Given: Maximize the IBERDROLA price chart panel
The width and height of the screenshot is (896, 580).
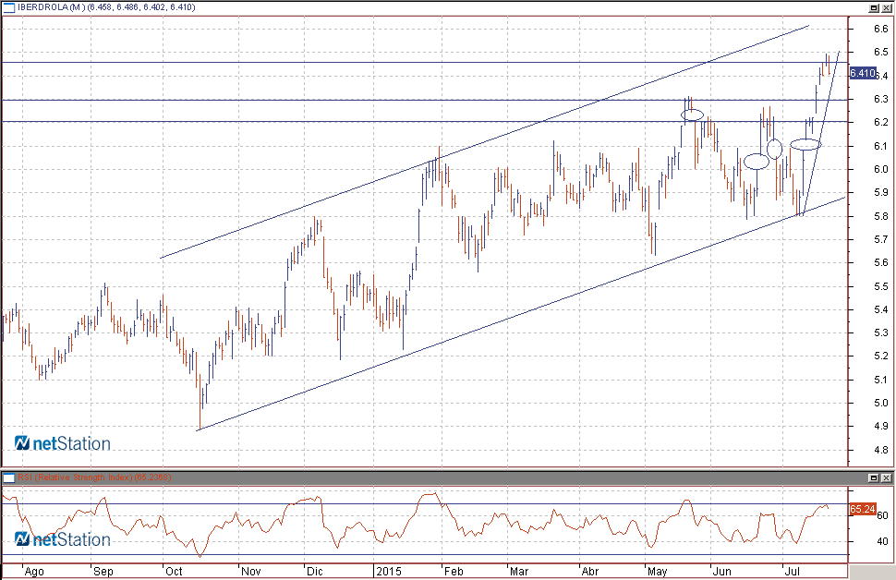Looking at the screenshot, I should (x=874, y=7).
